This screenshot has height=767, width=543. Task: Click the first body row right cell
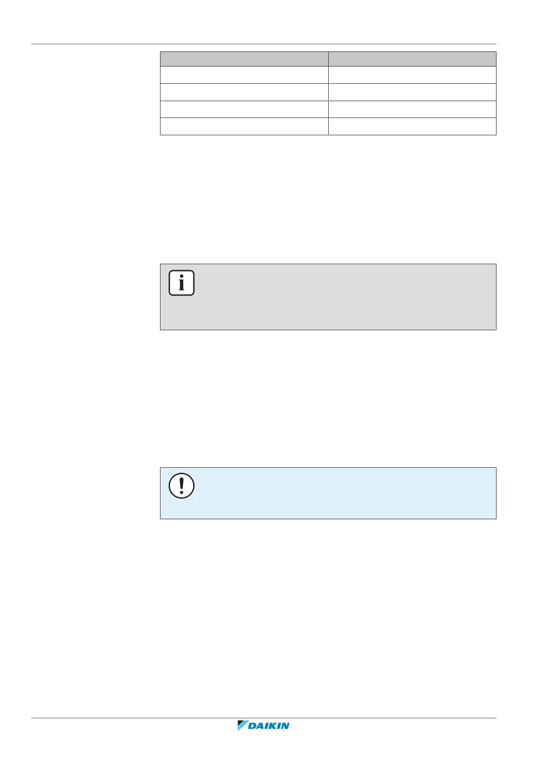tap(412, 75)
